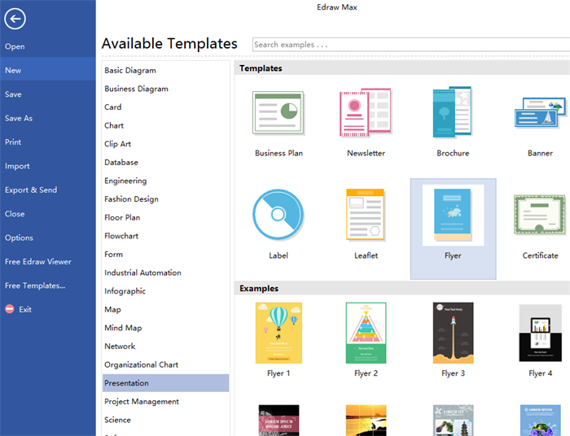Open the Flyer 2 pyramid example
Image resolution: width=570 pixels, height=436 pixels.
[366, 333]
